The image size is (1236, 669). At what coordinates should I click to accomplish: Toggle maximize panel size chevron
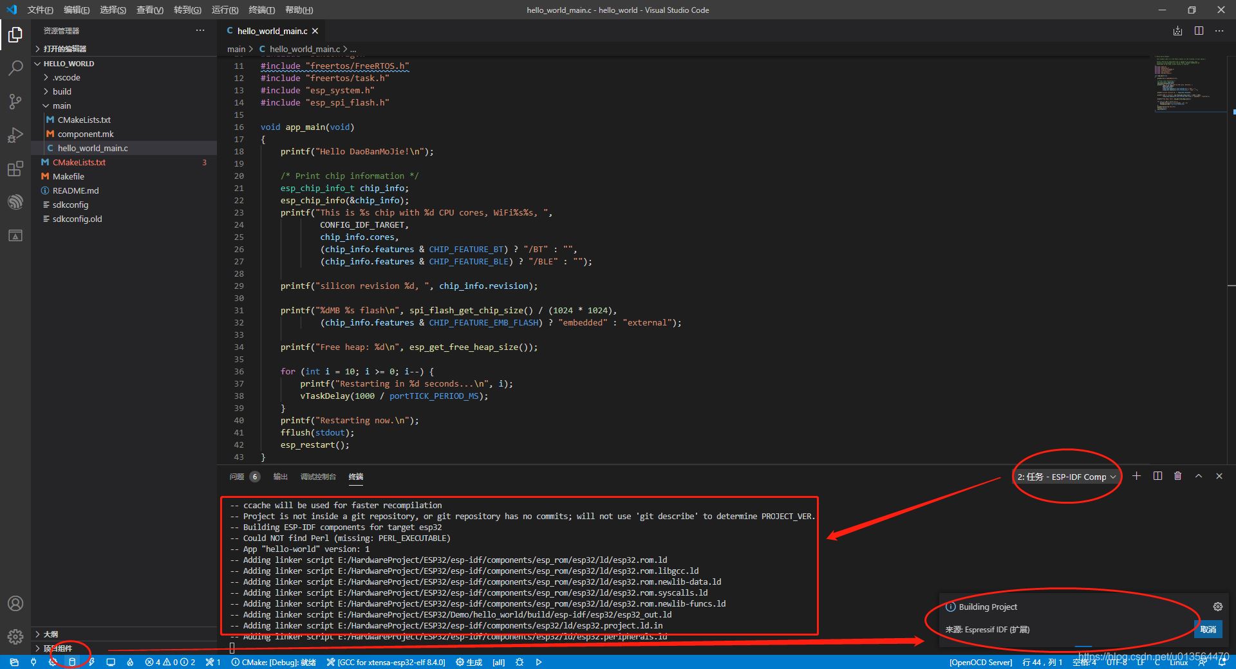tap(1198, 476)
